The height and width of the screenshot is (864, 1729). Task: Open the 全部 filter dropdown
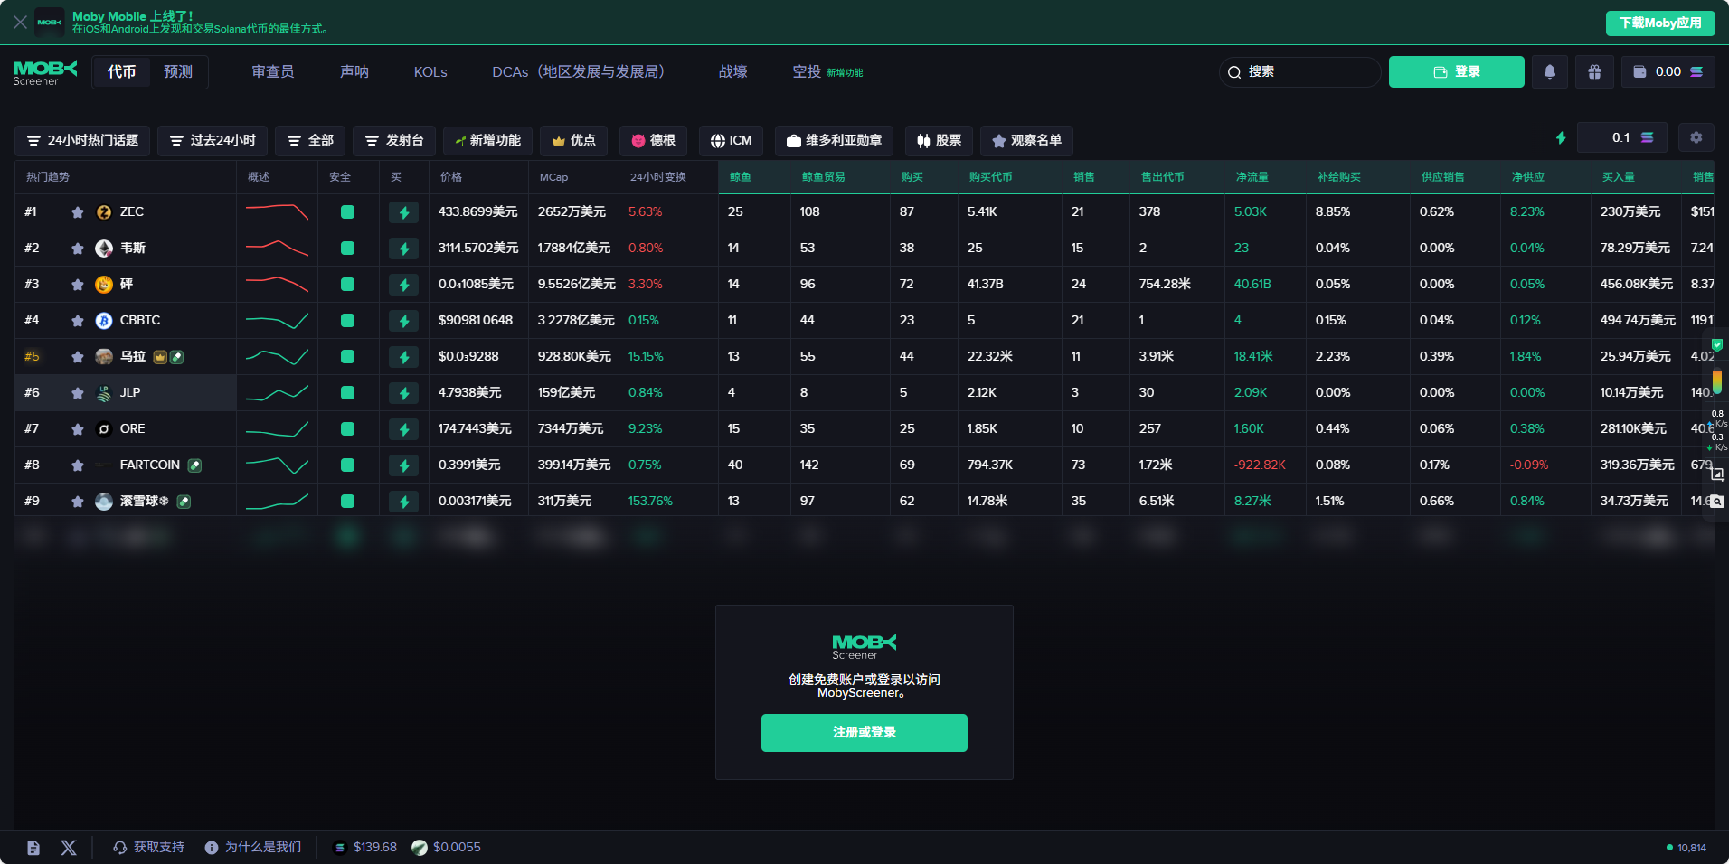point(310,141)
